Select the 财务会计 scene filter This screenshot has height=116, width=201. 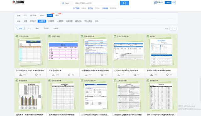(33, 21)
